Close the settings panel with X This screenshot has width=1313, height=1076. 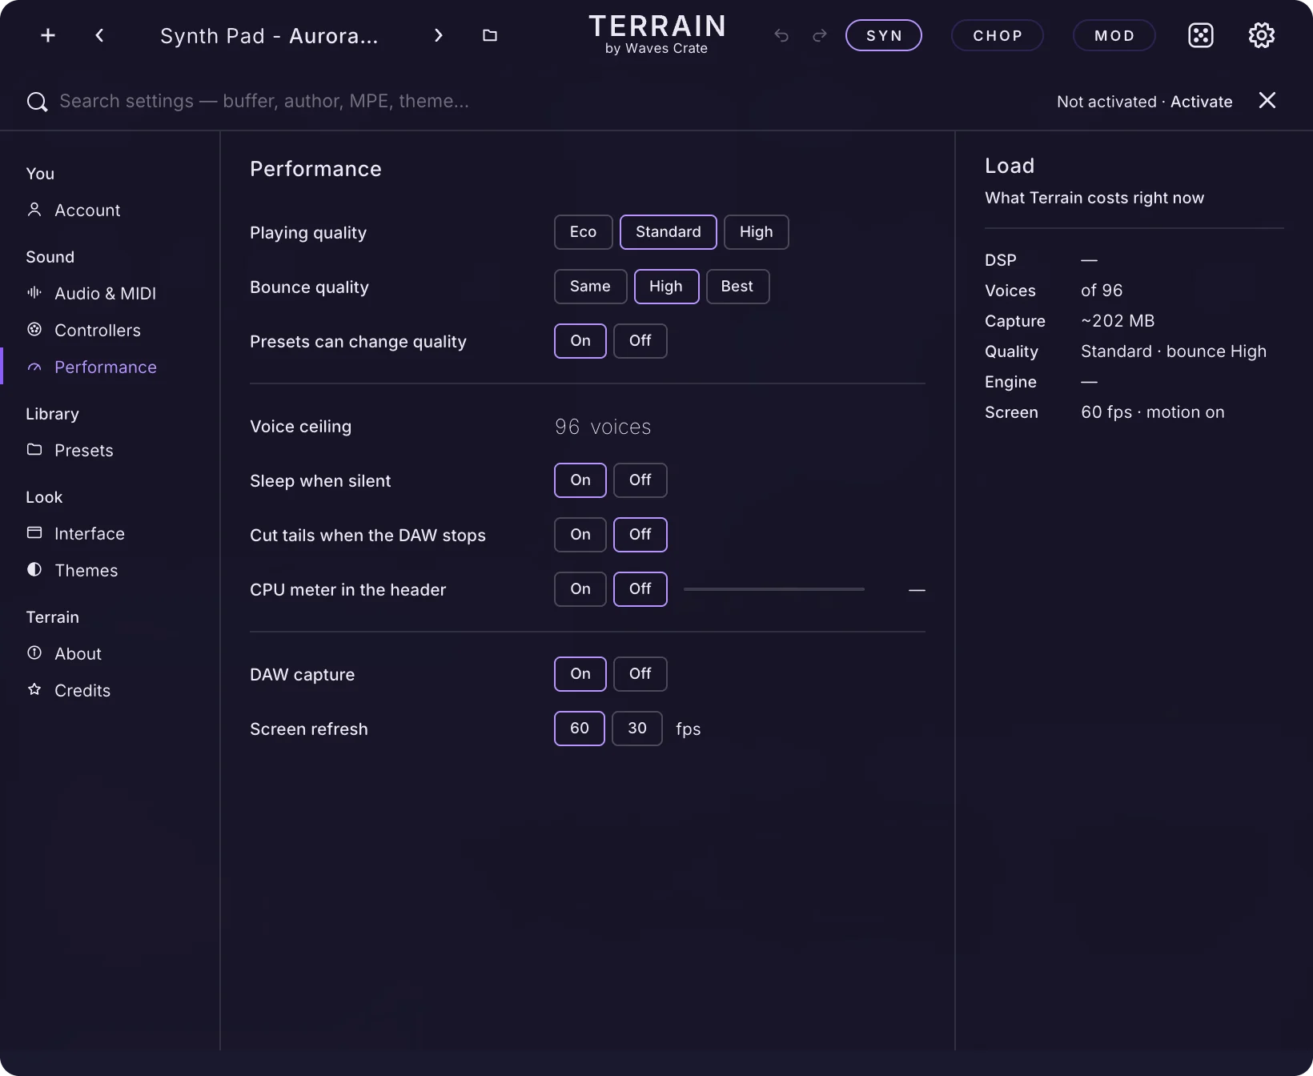pos(1267,100)
